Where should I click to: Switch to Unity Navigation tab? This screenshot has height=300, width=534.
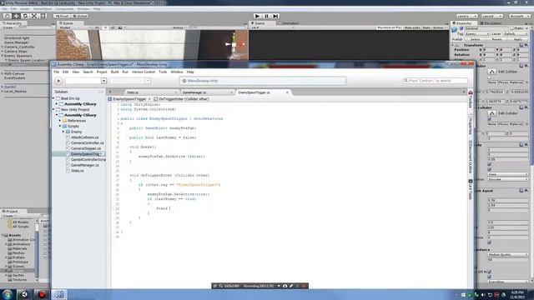pyautogui.click(x=492, y=23)
